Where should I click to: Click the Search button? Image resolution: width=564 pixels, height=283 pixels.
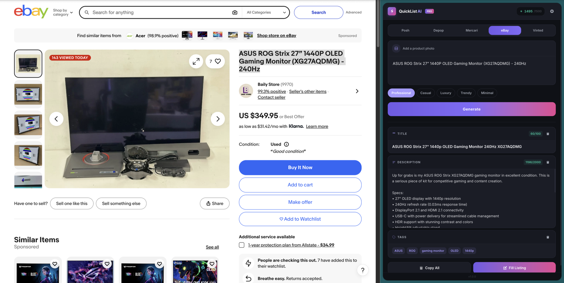tap(319, 12)
